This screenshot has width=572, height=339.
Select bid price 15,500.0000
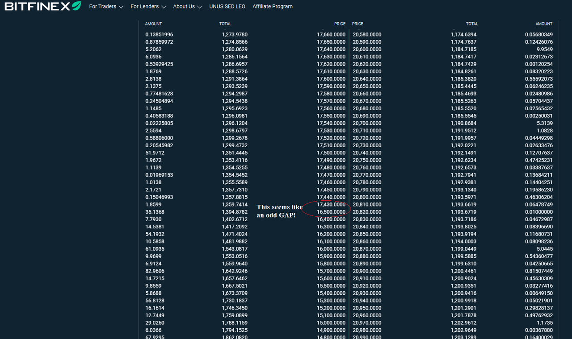pyautogui.click(x=331, y=286)
